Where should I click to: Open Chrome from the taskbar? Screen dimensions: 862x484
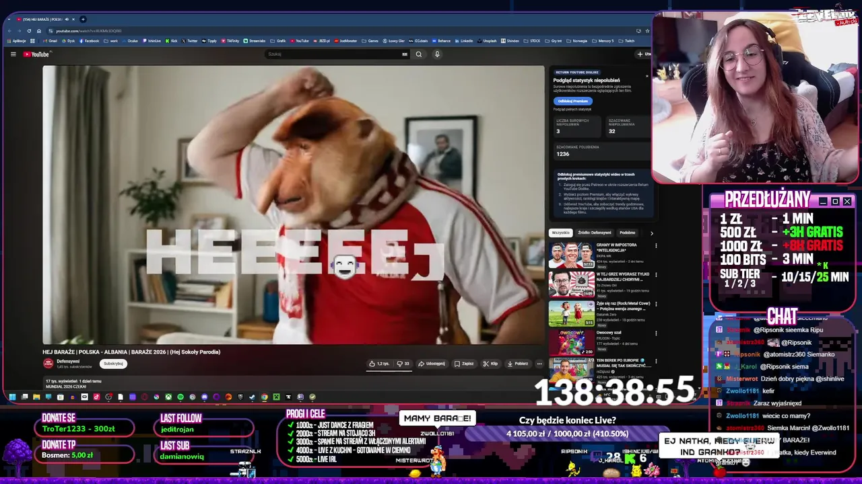[265, 397]
